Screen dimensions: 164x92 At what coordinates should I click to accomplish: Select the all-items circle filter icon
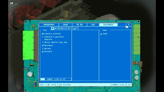point(52,28)
